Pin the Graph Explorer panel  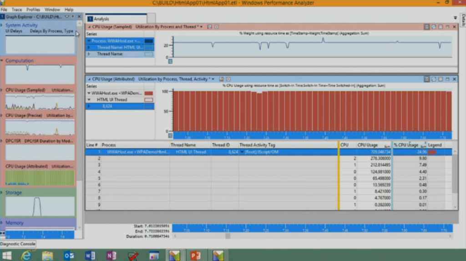pyautogui.click(x=73, y=17)
